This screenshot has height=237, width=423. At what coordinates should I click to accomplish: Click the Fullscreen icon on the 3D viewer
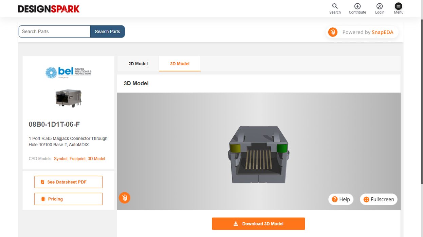click(x=366, y=199)
